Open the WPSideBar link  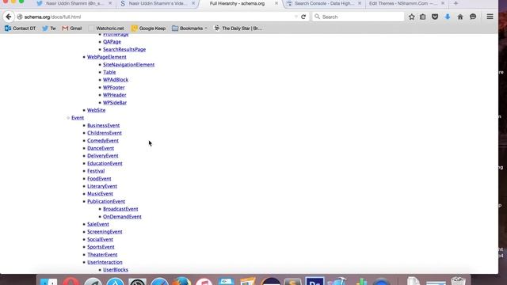click(115, 102)
